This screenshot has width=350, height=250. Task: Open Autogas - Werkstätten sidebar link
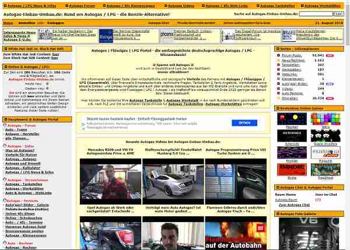tap(24, 189)
